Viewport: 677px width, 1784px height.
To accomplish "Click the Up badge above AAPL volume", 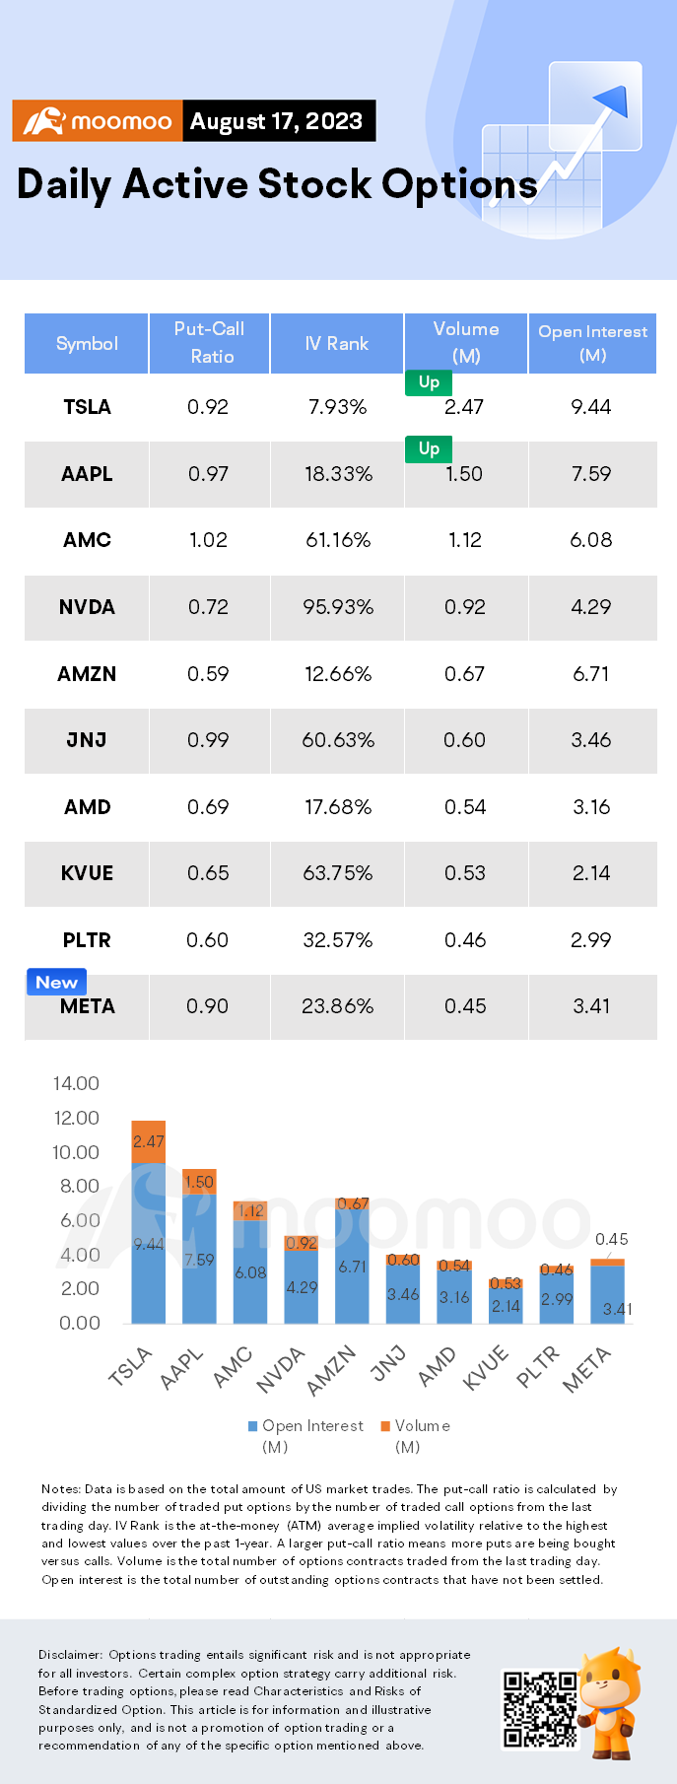I will pos(429,448).
